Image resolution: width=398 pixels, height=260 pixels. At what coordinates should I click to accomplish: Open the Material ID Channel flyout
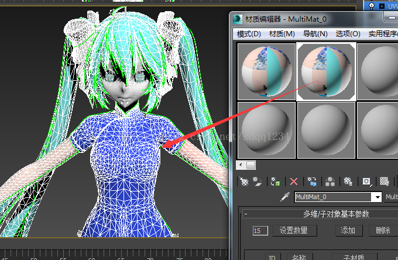(366, 182)
